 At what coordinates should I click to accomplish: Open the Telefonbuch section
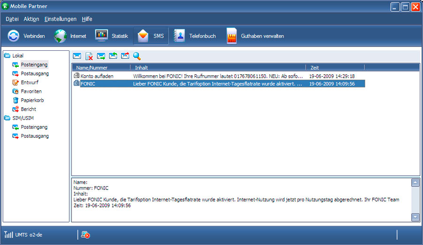(x=194, y=36)
